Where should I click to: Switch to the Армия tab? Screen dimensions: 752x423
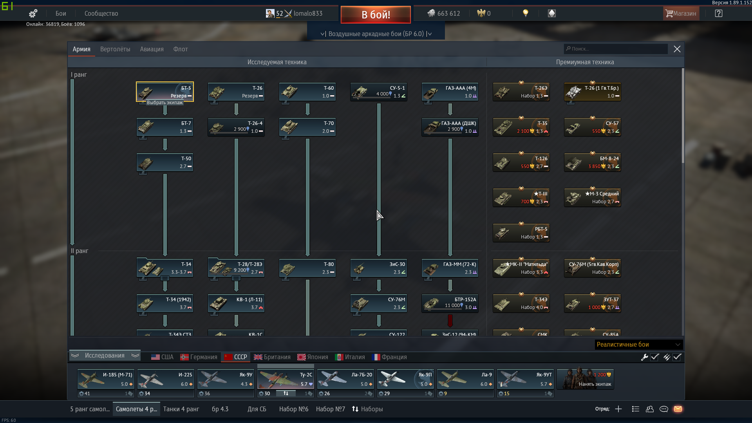81,49
